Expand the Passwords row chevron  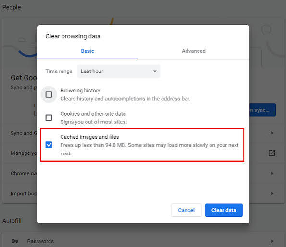[272, 241]
